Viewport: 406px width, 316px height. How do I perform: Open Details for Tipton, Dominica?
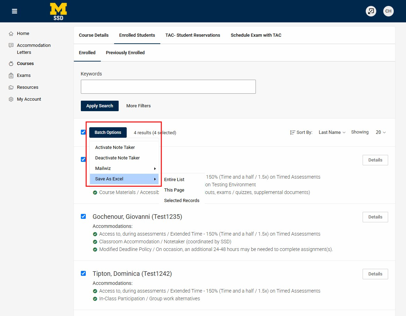(375, 274)
